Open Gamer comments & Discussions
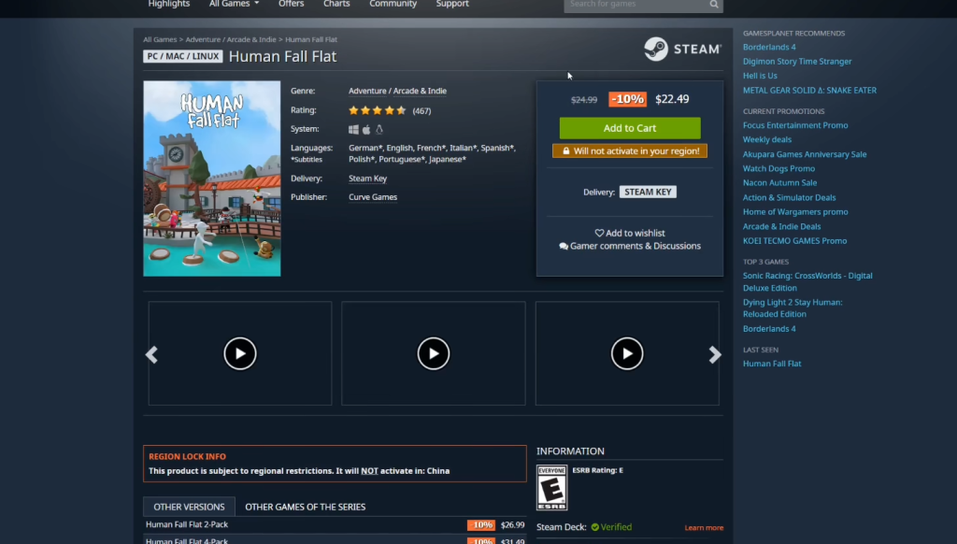 click(630, 246)
